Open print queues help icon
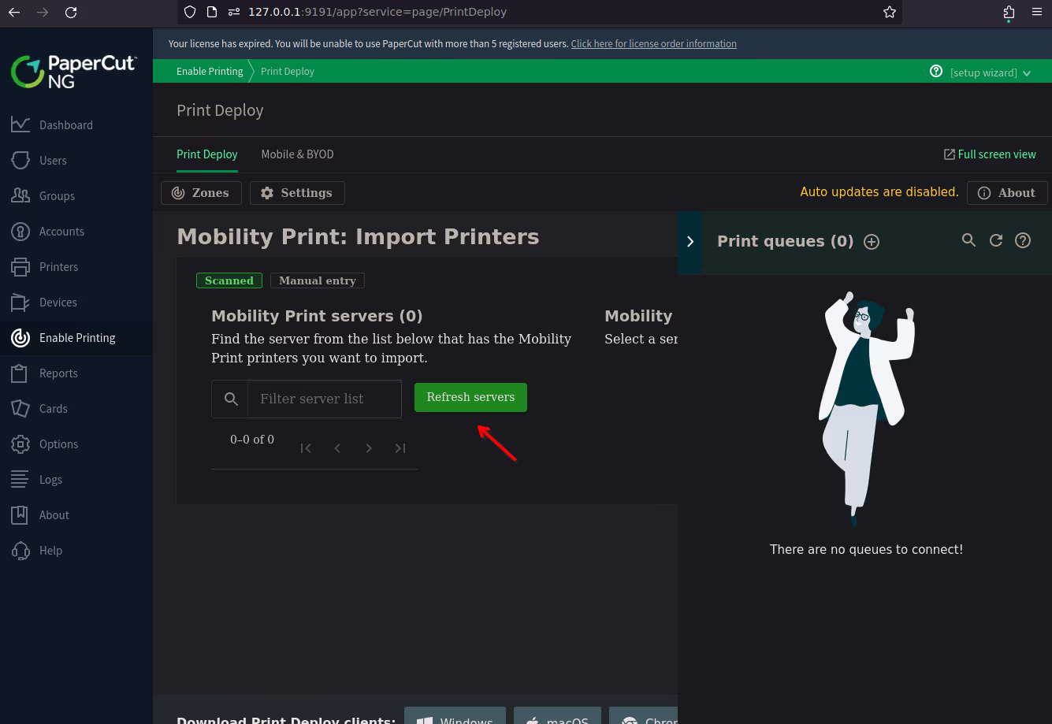 1023,240
